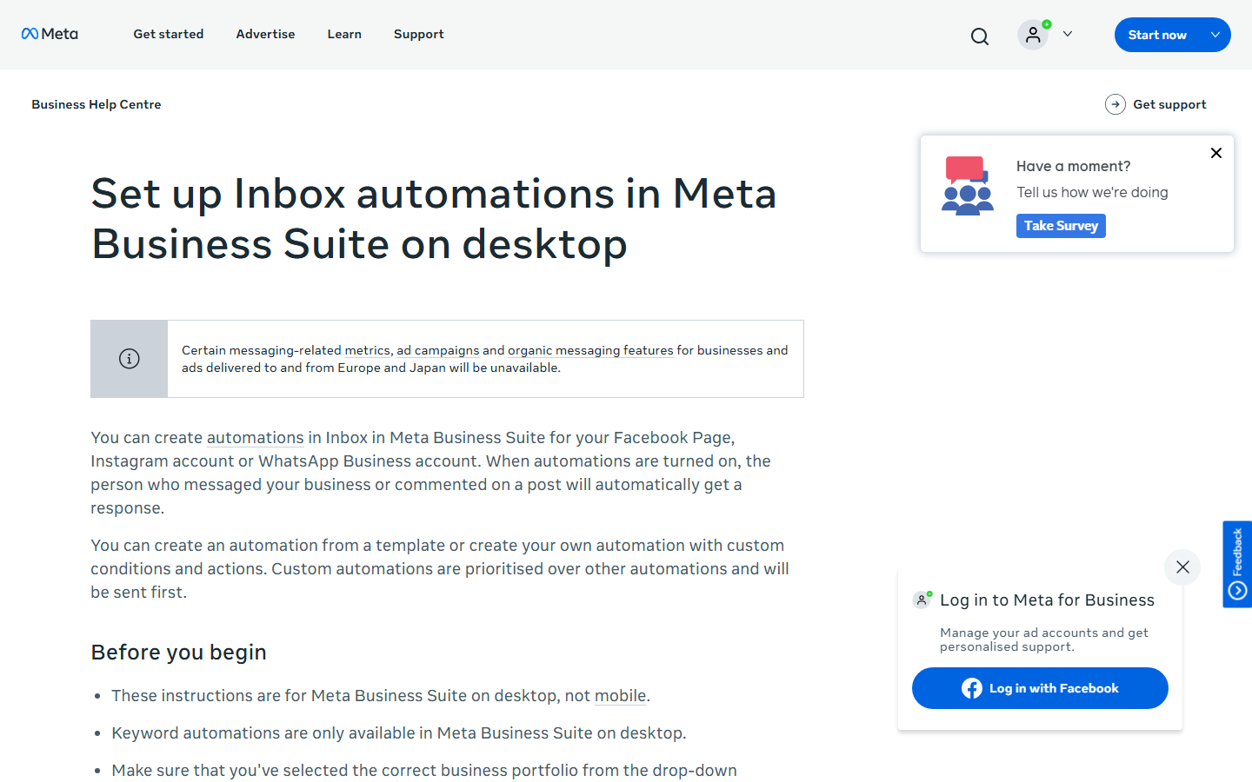Click the Meta logo
Viewport: 1252px width, 782px height.
click(x=50, y=34)
